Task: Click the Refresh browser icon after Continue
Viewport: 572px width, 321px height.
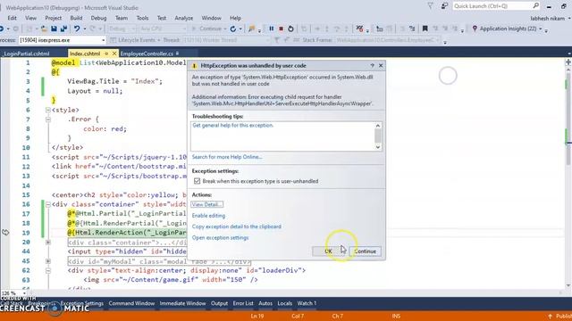Action: (x=232, y=29)
